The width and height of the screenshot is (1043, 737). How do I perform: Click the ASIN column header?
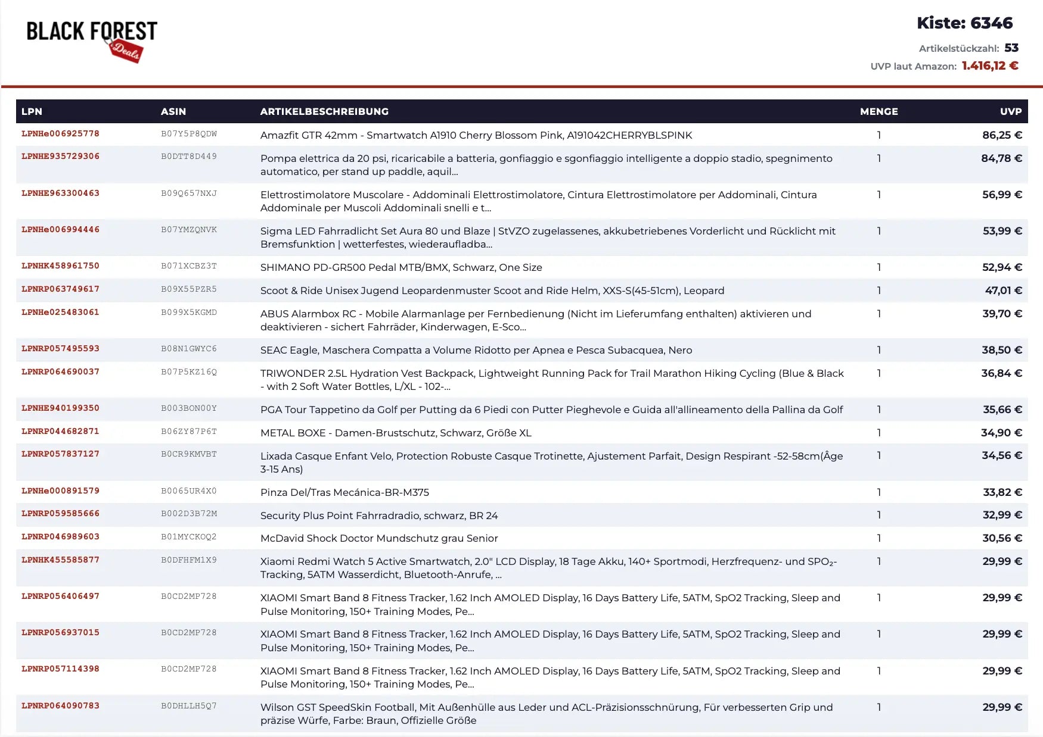tap(173, 111)
